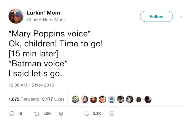The height and width of the screenshot is (123, 190).
Task: Open the last liker avatar in the row
Action: coord(148,99)
